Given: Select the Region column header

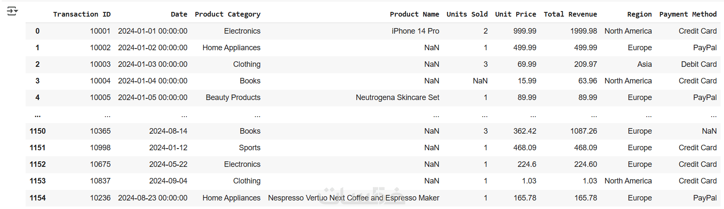Looking at the screenshot, I should 639,14.
